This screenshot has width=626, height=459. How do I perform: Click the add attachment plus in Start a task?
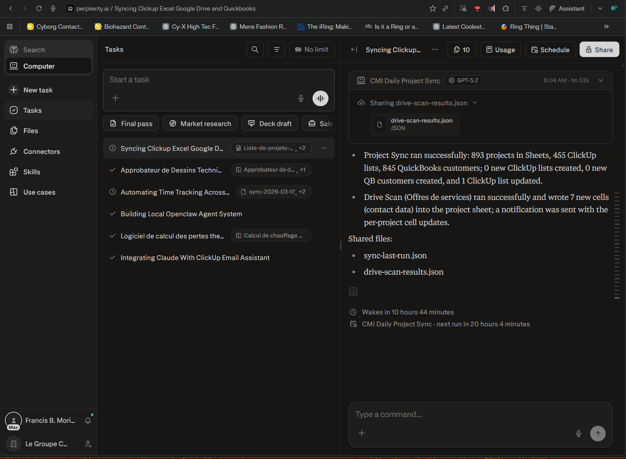(115, 98)
